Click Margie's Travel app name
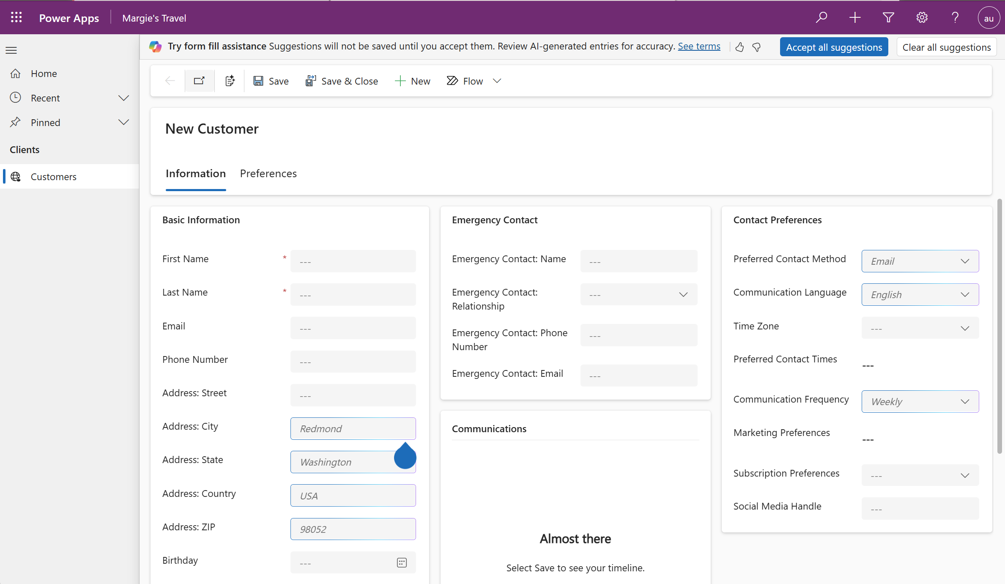 click(154, 18)
